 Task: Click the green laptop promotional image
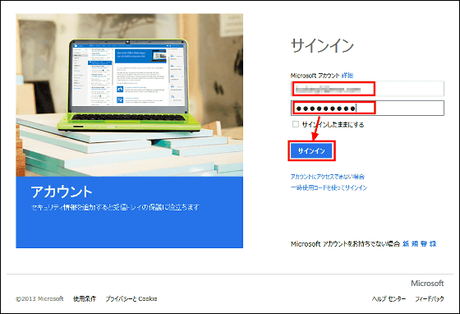(130, 95)
